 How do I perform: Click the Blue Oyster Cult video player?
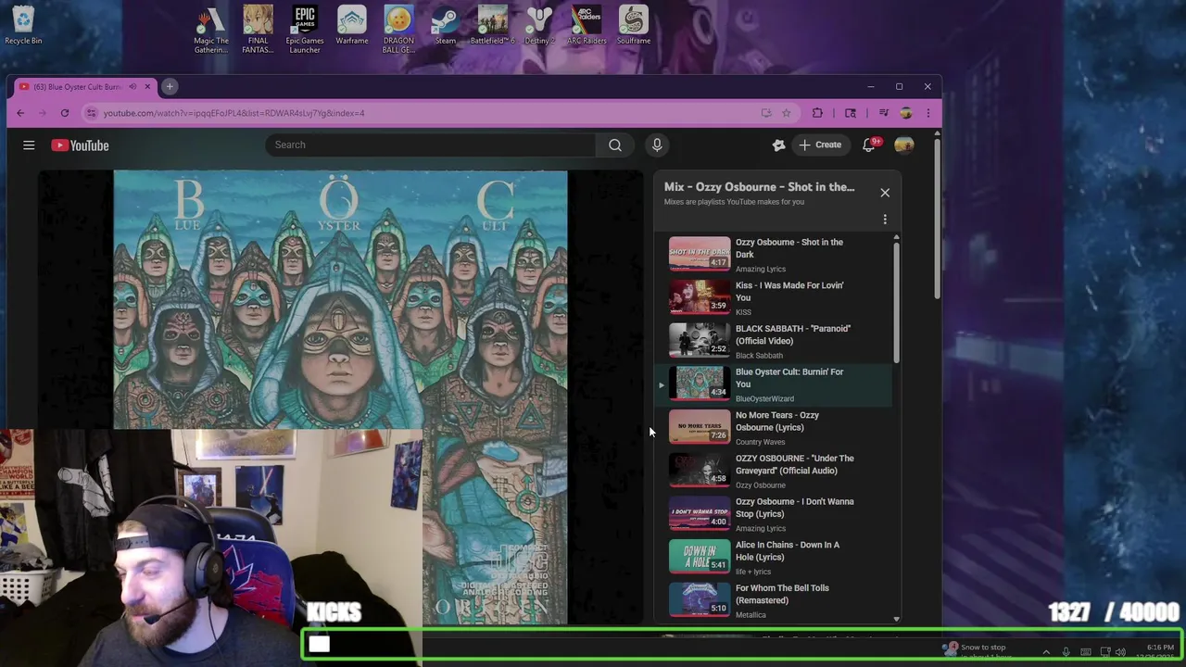point(340,398)
